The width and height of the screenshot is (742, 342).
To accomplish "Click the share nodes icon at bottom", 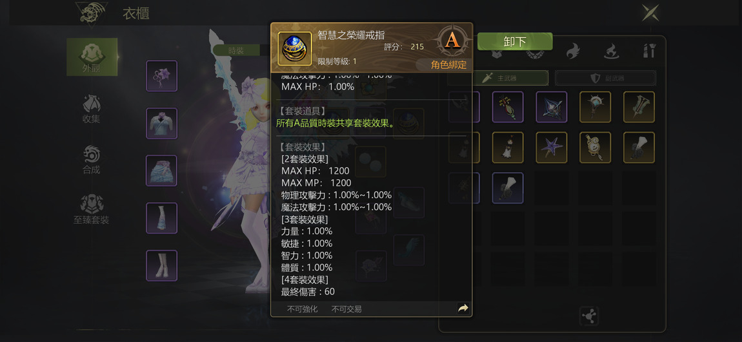I will (589, 316).
